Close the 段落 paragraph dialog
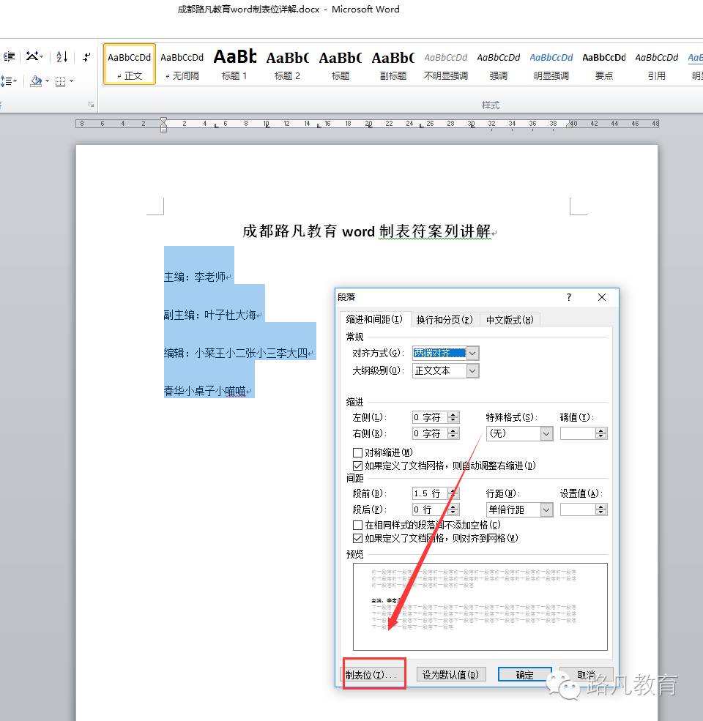Screen dimensions: 703x721 point(602,297)
